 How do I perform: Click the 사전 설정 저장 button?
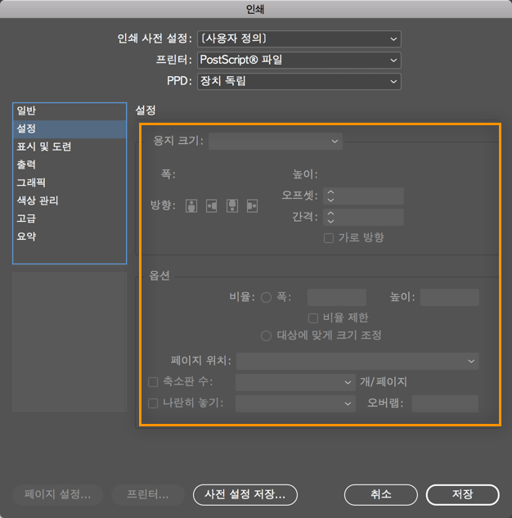tap(245, 494)
